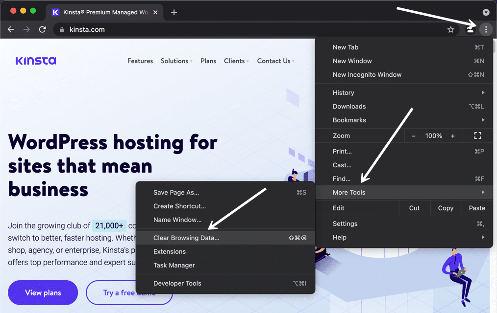
Task: Open the Chrome profile avatar icon
Action: point(470,29)
